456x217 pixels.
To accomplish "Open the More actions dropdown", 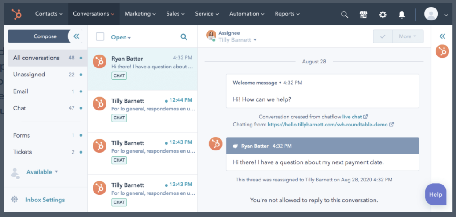I will 408,36.
